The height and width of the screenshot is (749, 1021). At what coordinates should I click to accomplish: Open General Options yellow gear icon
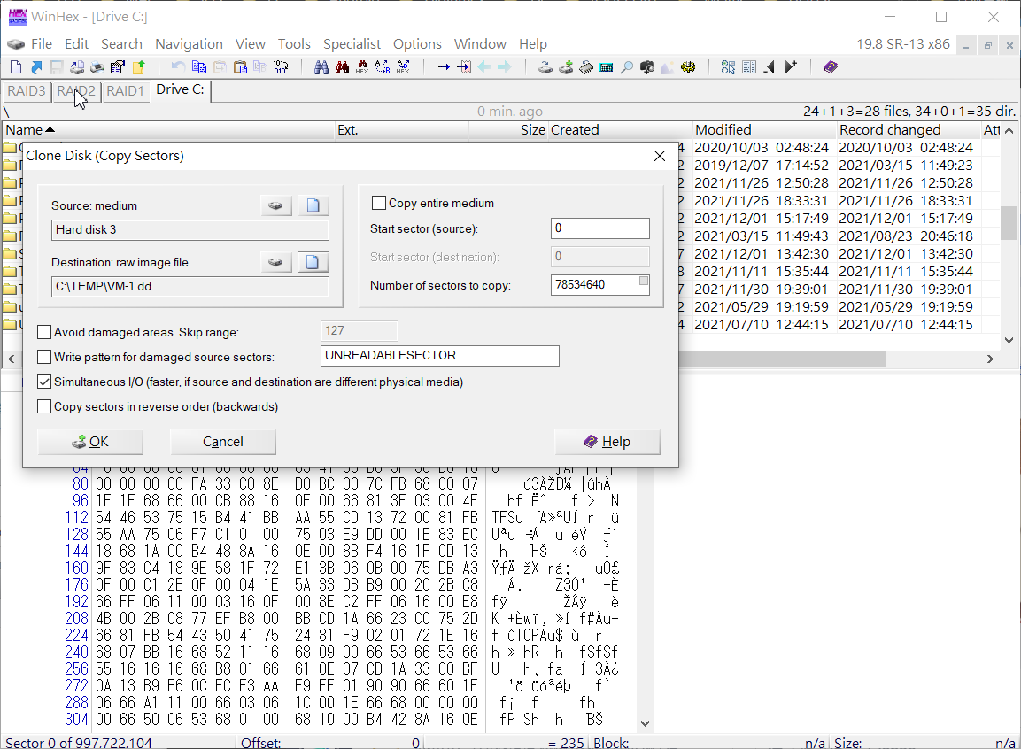[688, 67]
